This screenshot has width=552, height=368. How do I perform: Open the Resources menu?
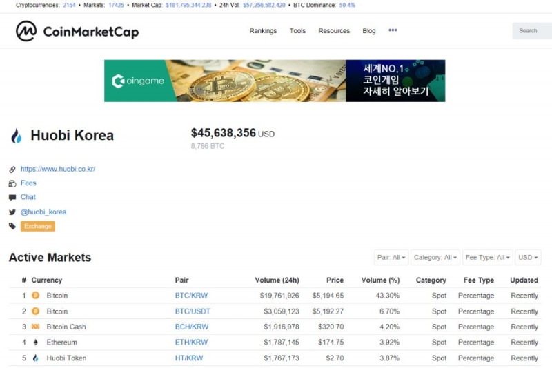[x=334, y=31]
